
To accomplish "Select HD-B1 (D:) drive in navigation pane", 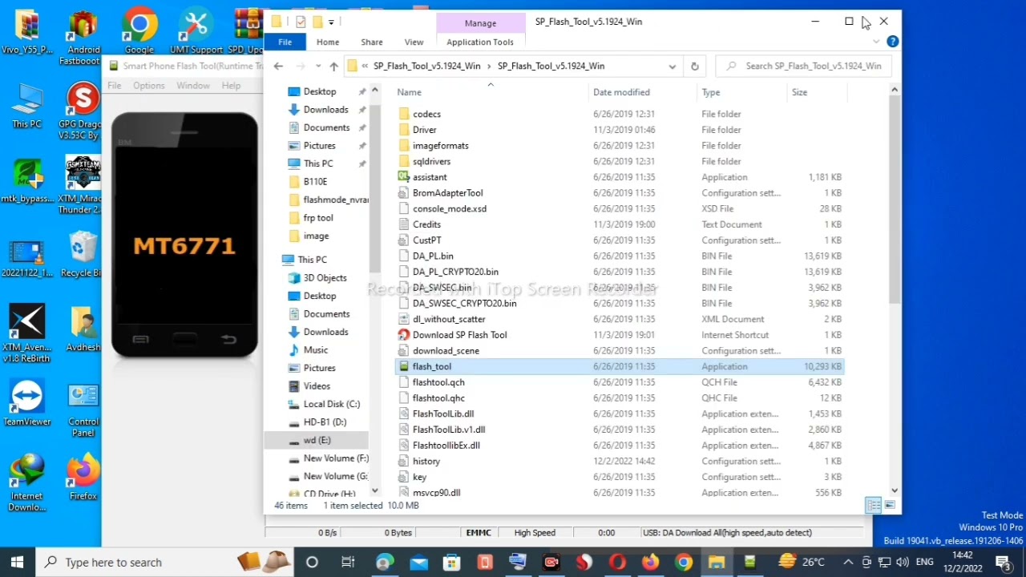I will (x=317, y=422).
